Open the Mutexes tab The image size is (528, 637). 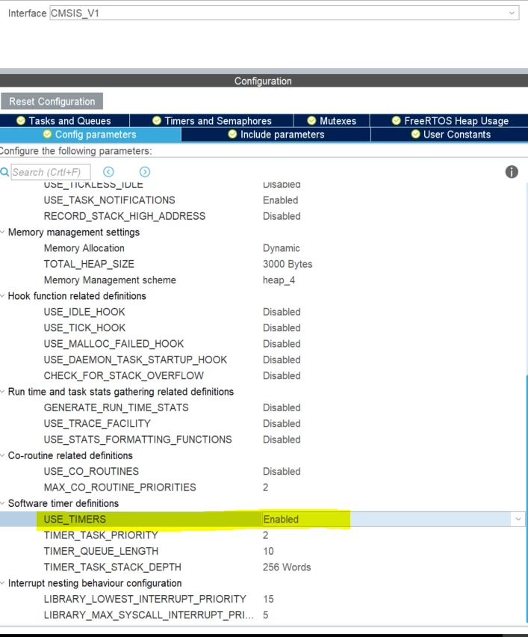click(x=332, y=120)
